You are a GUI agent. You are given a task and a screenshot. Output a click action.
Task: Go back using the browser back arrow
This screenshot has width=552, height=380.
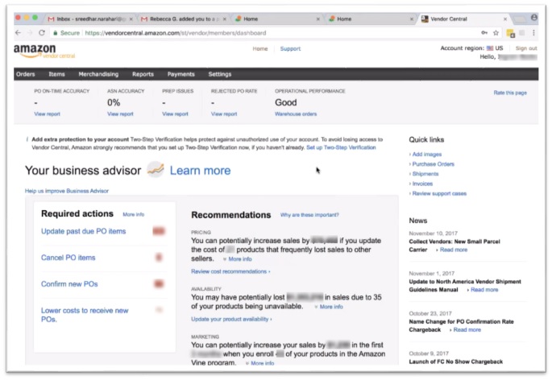point(18,33)
